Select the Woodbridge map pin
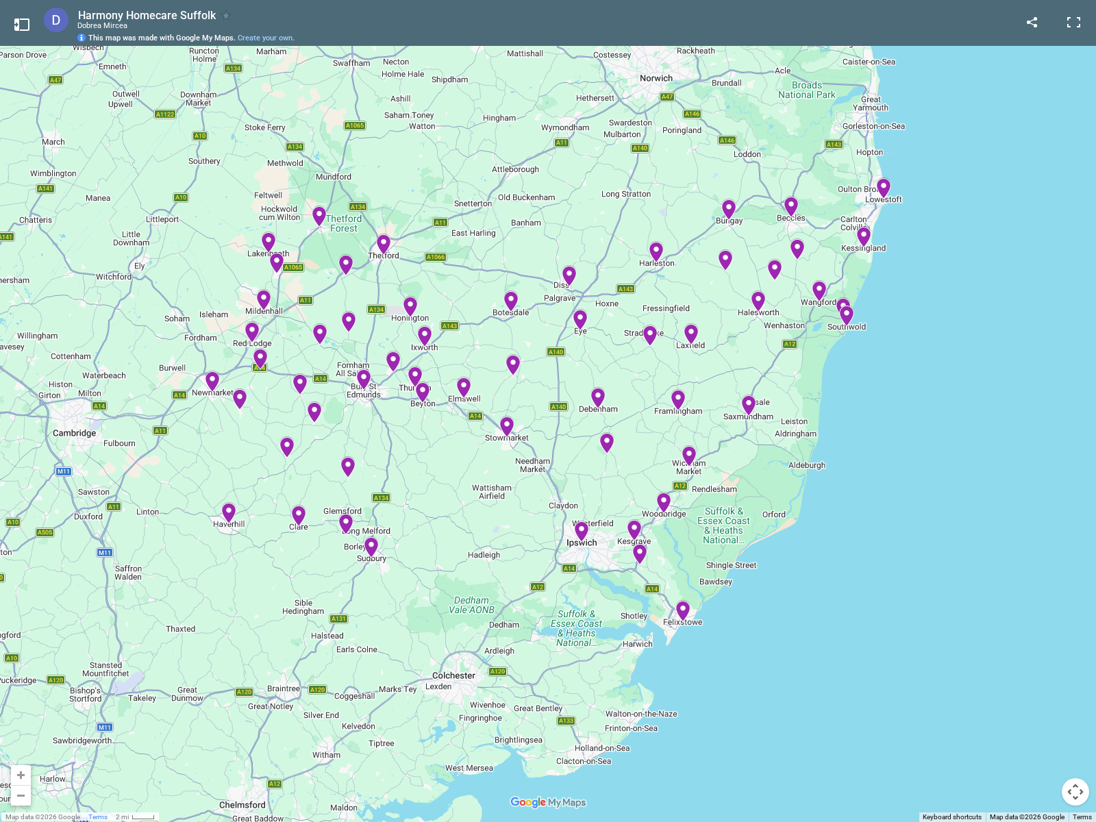Image resolution: width=1096 pixels, height=822 pixels. coord(664,502)
